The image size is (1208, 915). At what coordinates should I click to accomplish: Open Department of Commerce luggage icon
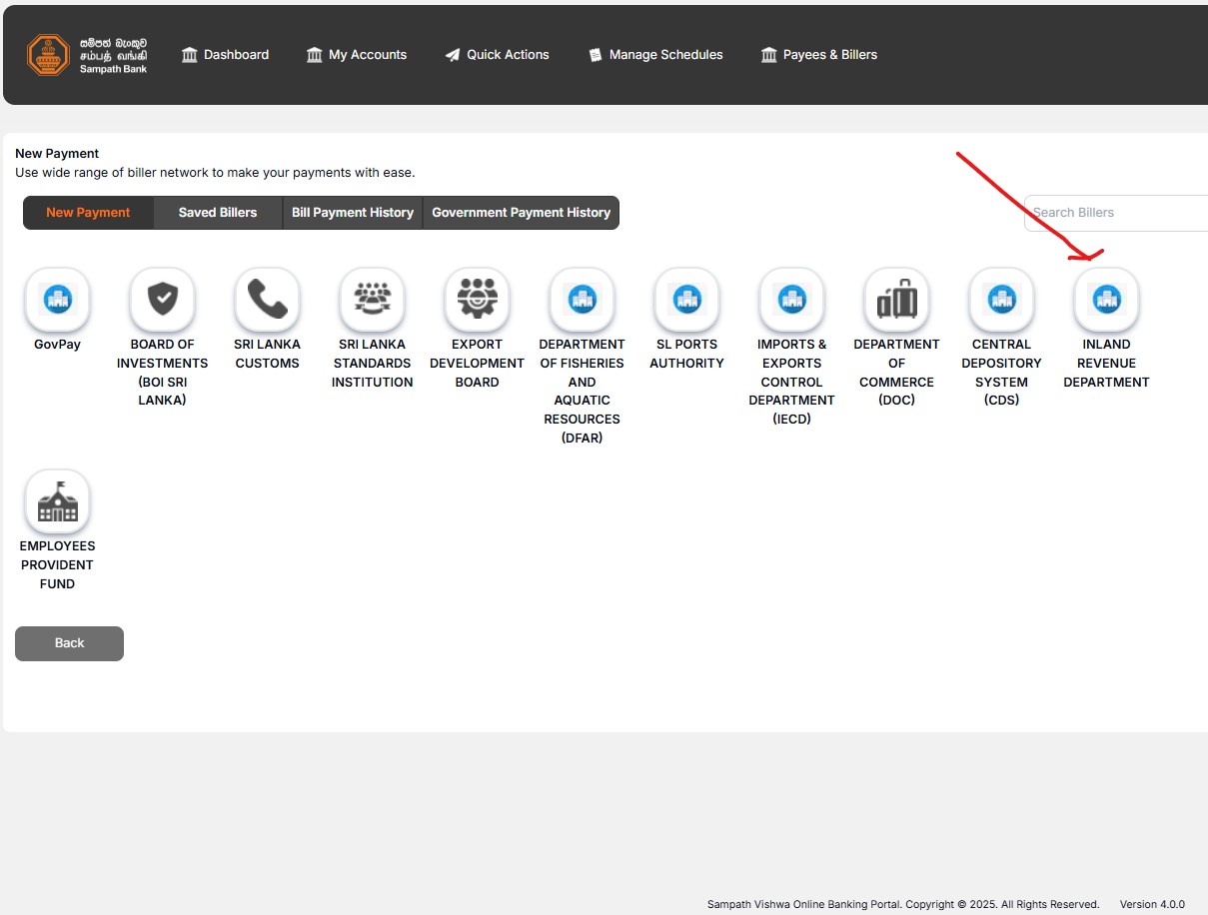pyautogui.click(x=896, y=300)
